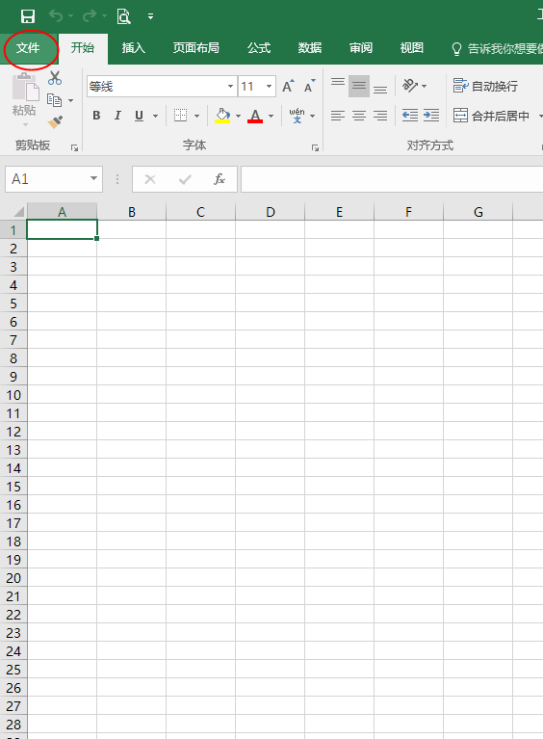This screenshot has height=739, width=543.
Task: Click the Increase Font Size icon
Action: tap(288, 87)
